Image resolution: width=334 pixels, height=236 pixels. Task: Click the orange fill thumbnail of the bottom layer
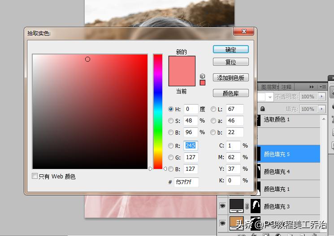coord(236,223)
